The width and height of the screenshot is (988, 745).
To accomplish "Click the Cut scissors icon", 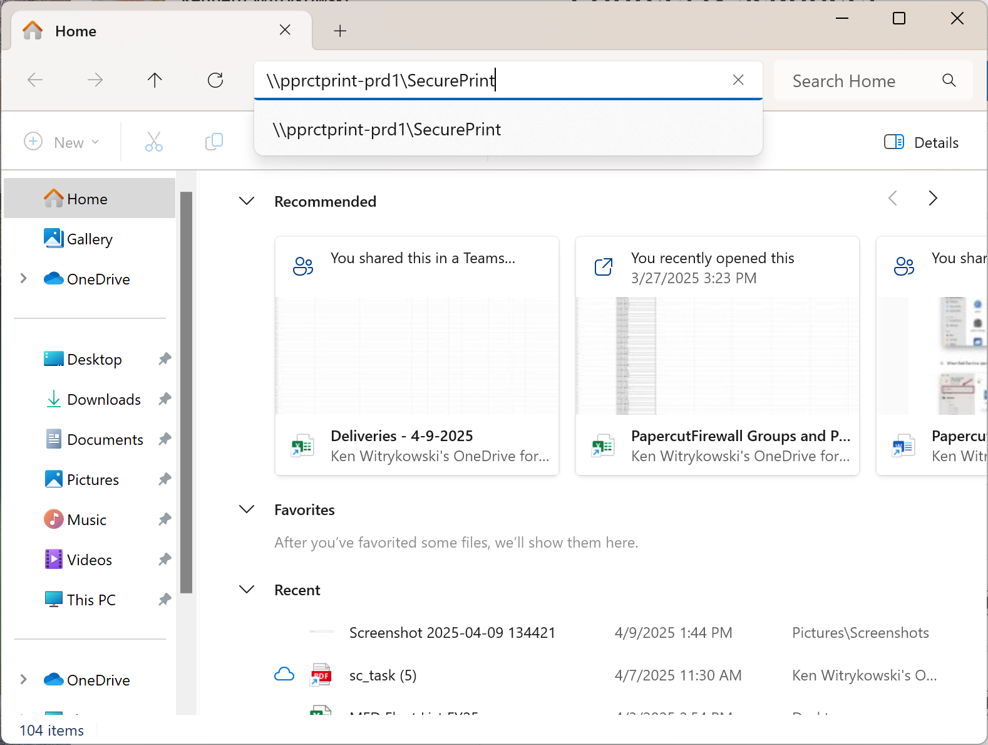I will coord(154,142).
